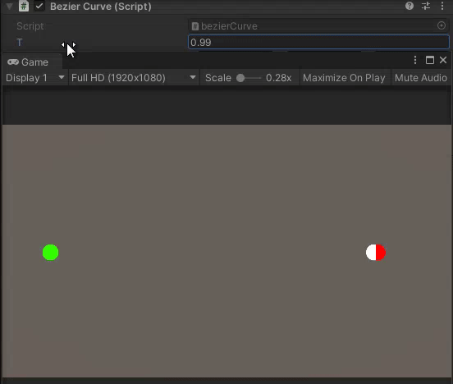Click the T value field showing 0.99

click(318, 42)
